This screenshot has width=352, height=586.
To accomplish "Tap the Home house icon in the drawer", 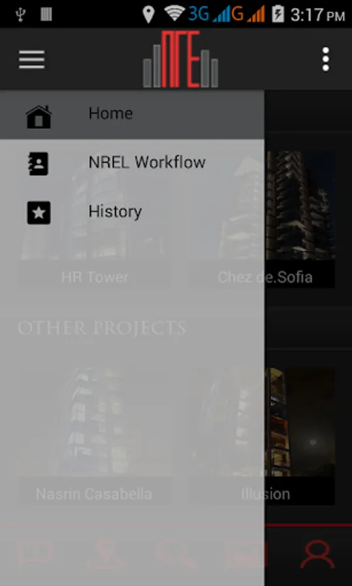I will click(x=38, y=117).
